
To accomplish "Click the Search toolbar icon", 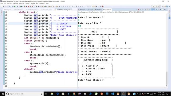I will (x=53, y=6).
